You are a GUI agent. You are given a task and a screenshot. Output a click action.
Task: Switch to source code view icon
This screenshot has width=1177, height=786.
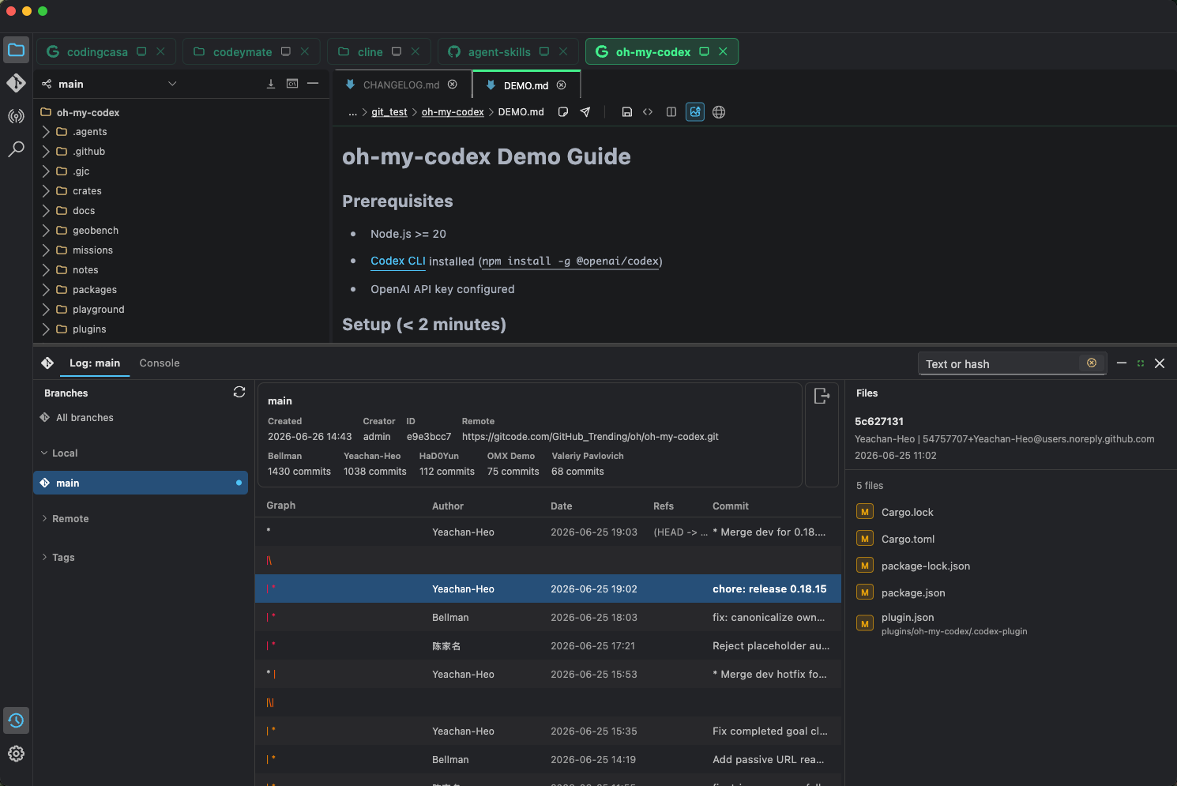648,112
